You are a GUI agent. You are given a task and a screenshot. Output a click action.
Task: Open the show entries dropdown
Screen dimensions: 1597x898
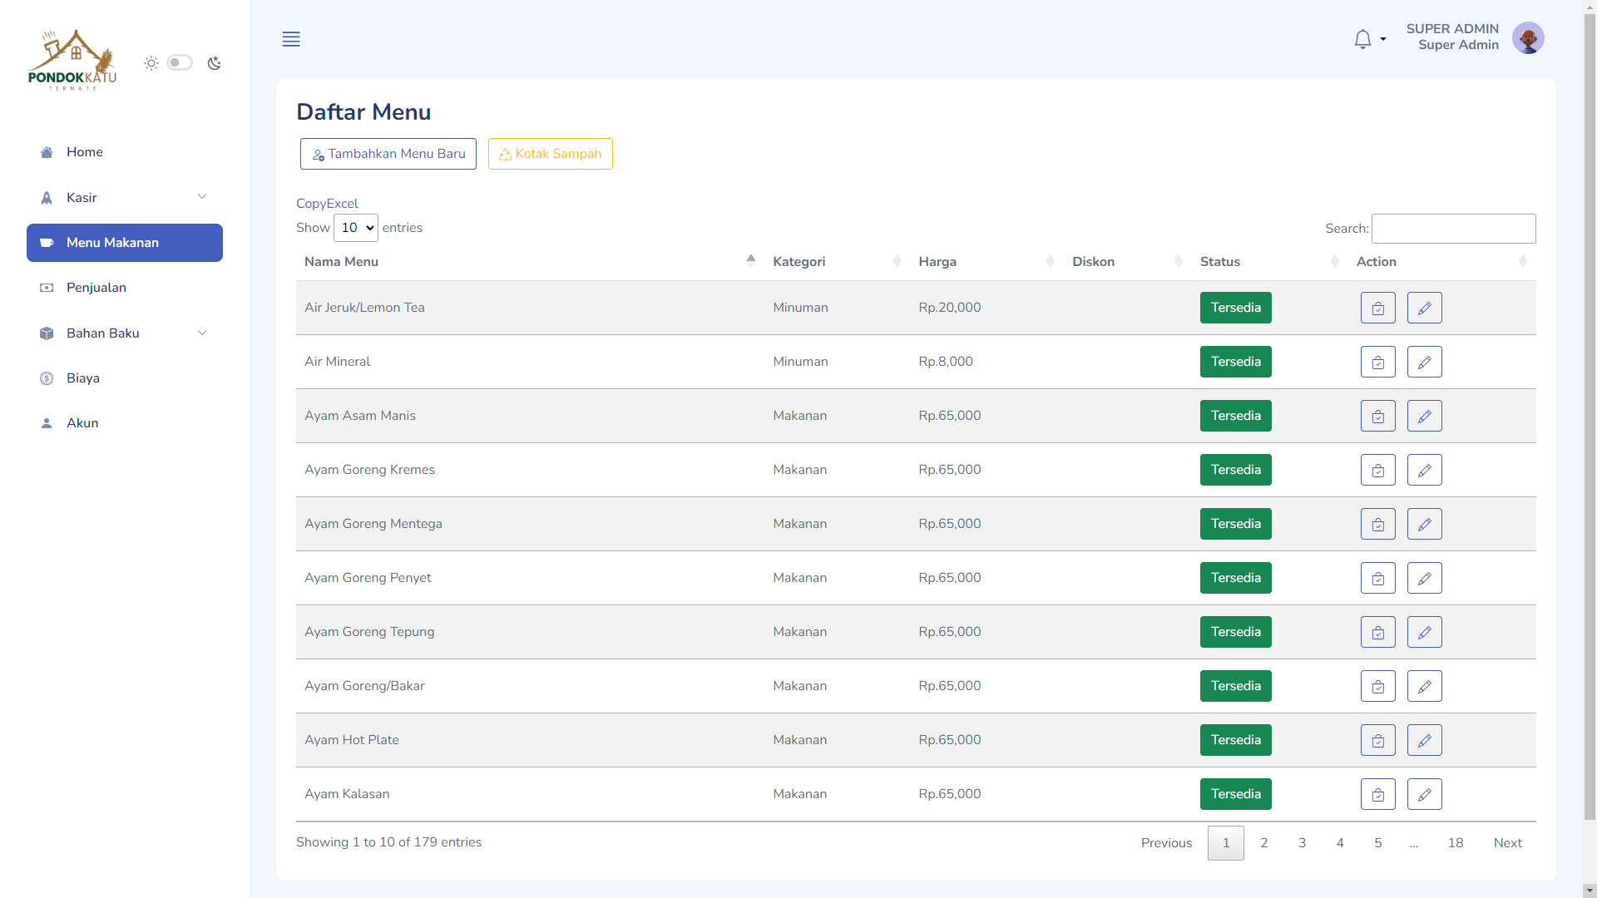[356, 228]
